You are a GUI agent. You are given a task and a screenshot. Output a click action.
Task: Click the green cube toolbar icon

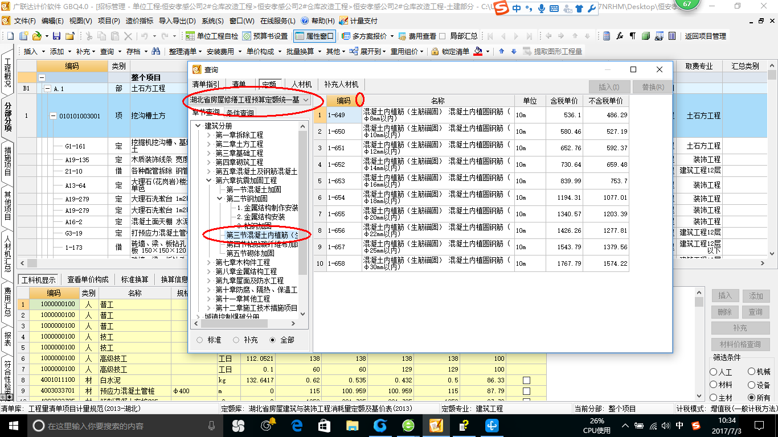645,36
